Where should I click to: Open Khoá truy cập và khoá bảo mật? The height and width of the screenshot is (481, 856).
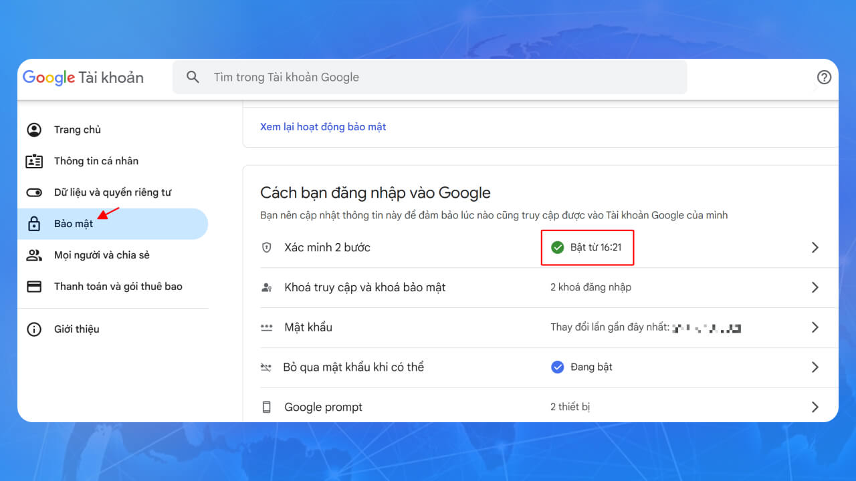click(x=549, y=287)
